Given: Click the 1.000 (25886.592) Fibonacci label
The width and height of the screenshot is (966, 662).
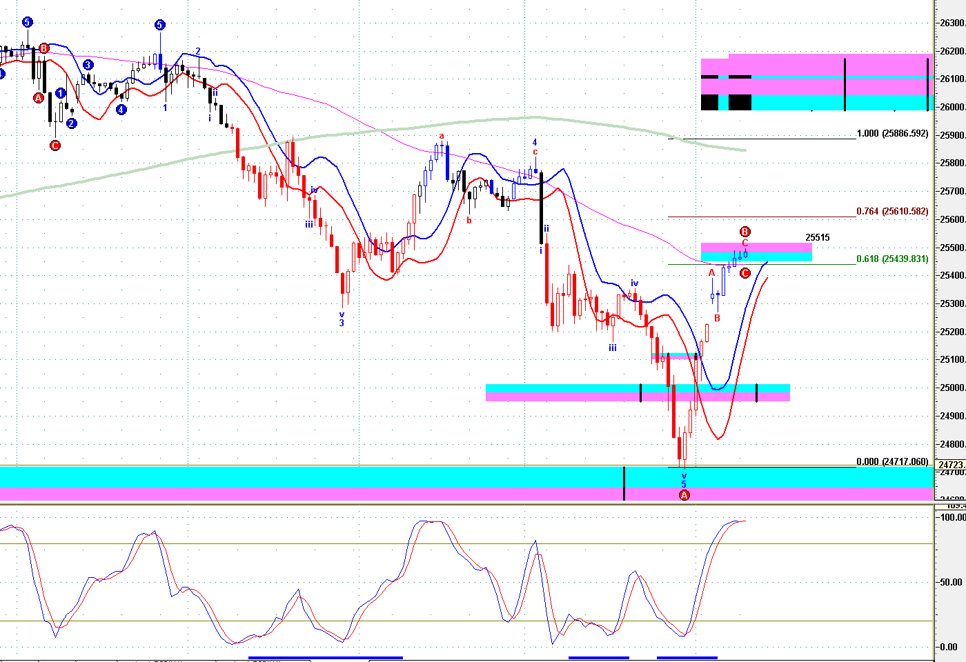Looking at the screenshot, I should pos(892,133).
